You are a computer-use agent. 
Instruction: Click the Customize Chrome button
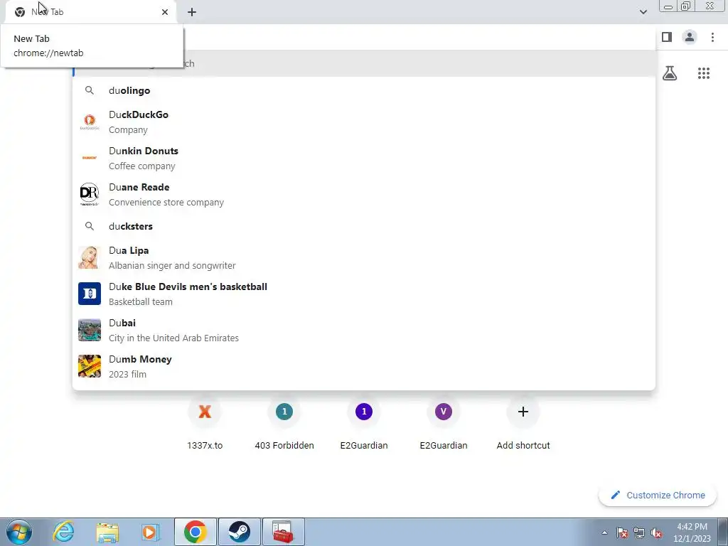(x=658, y=495)
